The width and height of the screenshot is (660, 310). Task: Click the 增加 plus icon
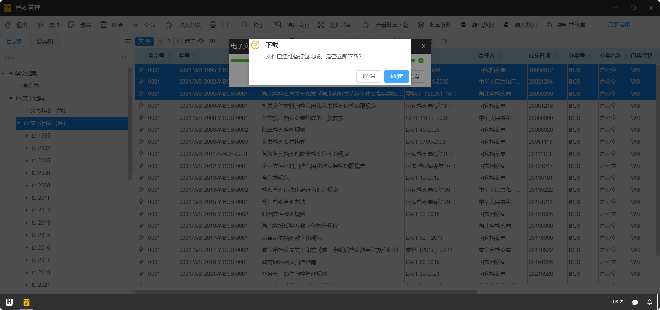pyautogui.click(x=40, y=25)
